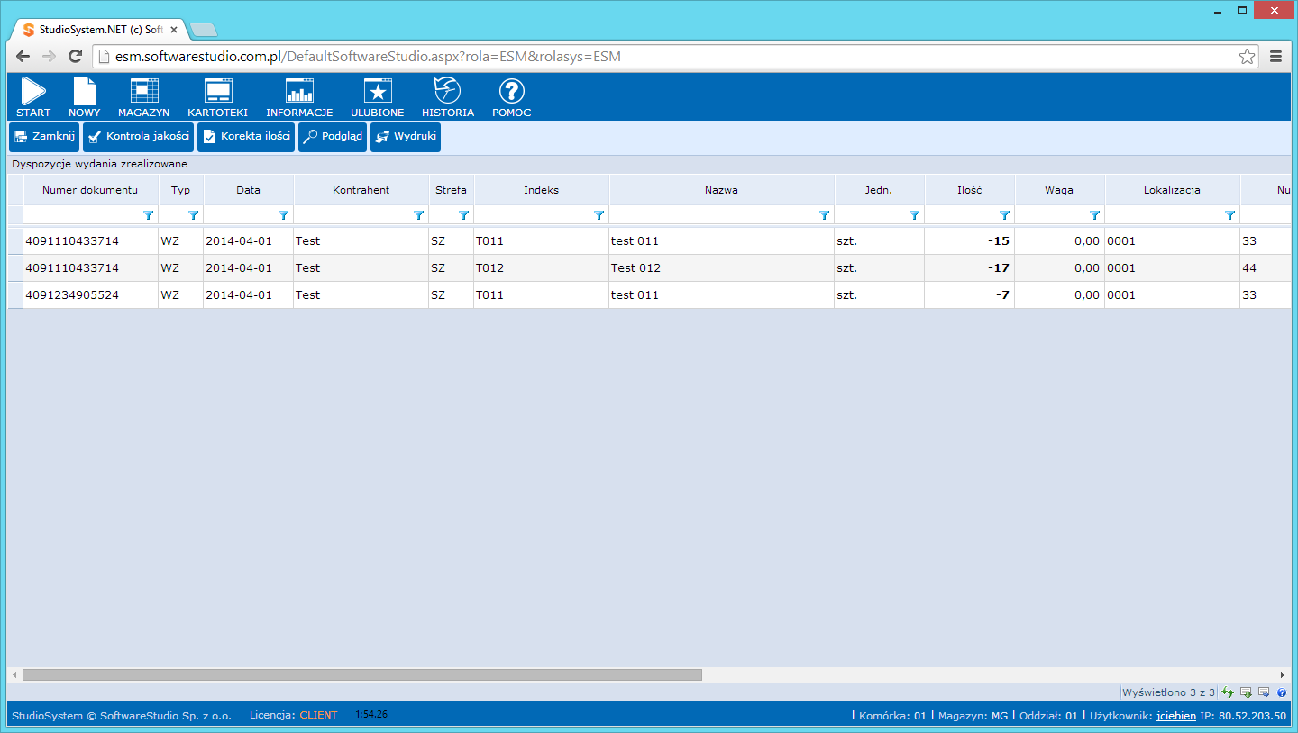Image resolution: width=1298 pixels, height=733 pixels.
Task: Open filter menu for Lokalizacja column
Action: click(x=1230, y=215)
